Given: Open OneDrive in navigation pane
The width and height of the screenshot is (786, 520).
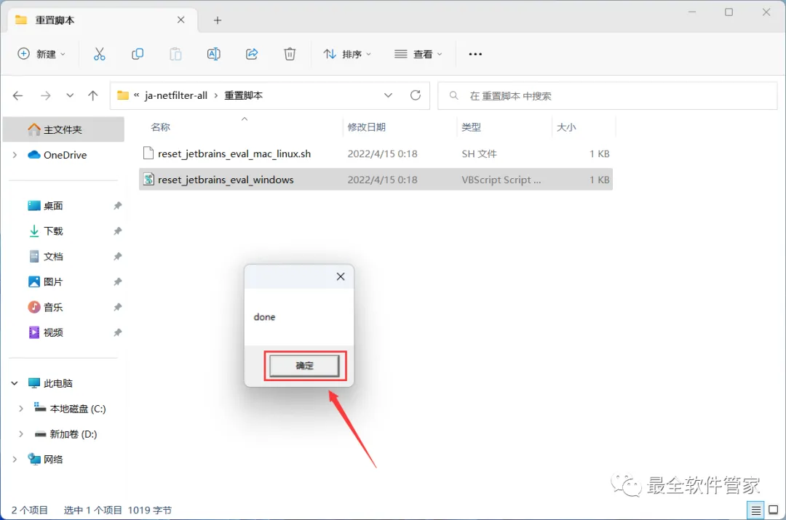Looking at the screenshot, I should click(x=65, y=156).
